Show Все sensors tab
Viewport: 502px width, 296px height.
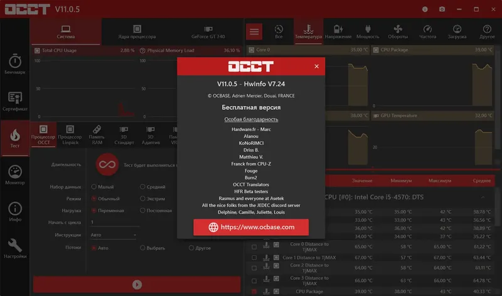pyautogui.click(x=279, y=32)
